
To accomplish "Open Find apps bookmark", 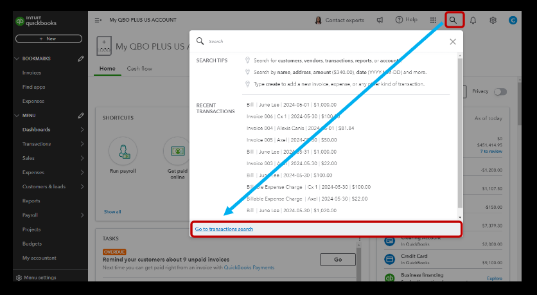I will [33, 87].
